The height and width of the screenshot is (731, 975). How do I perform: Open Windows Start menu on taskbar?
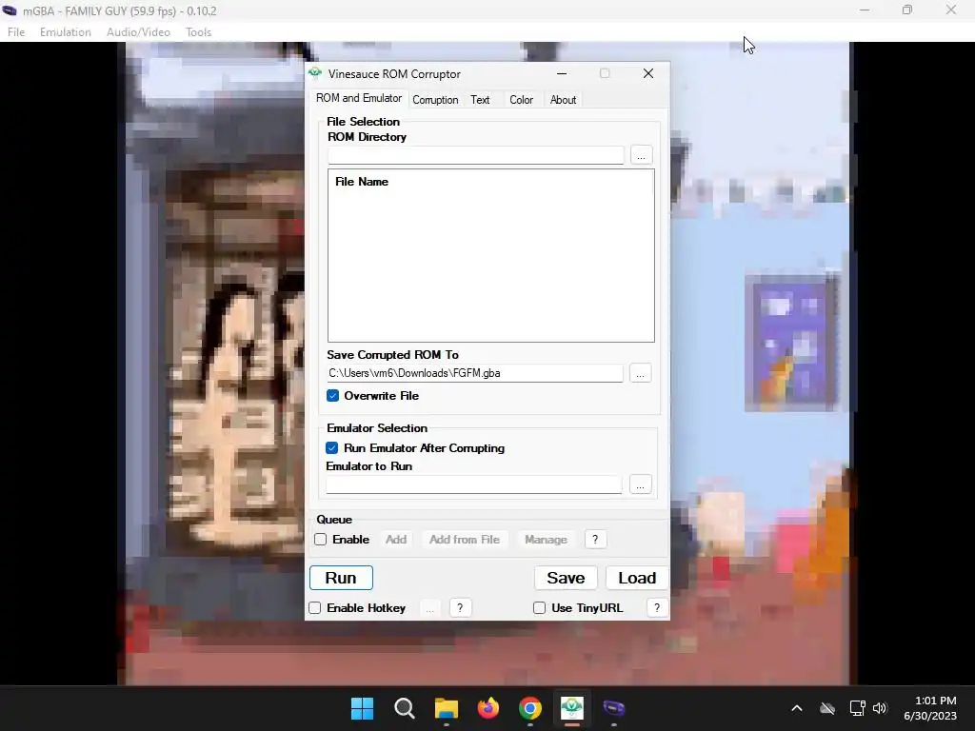point(362,708)
